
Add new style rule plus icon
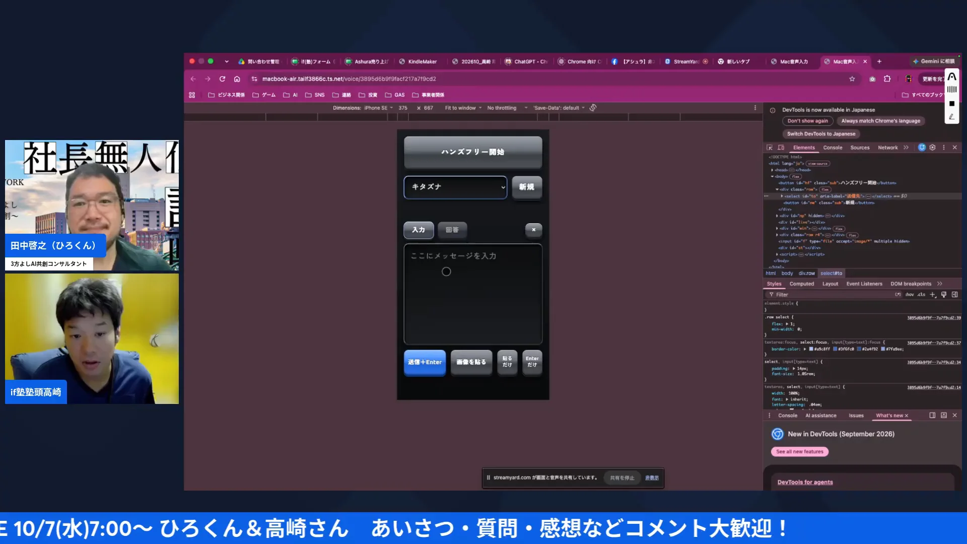click(x=933, y=295)
